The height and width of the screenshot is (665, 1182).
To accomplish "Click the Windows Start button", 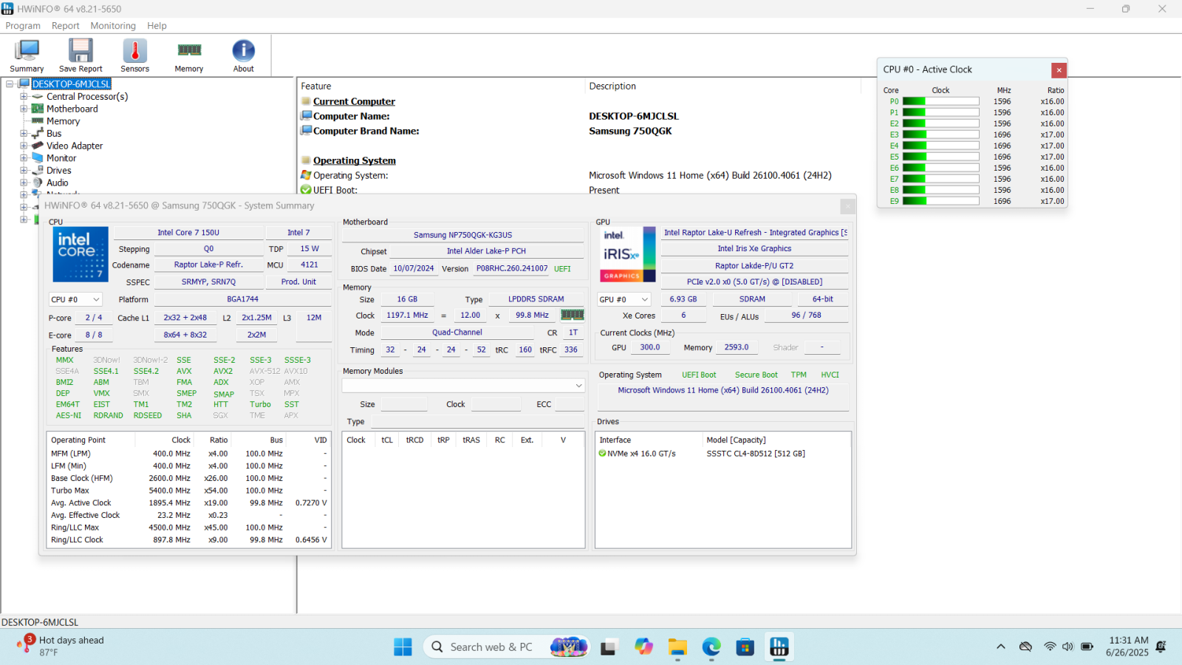I will (x=403, y=647).
